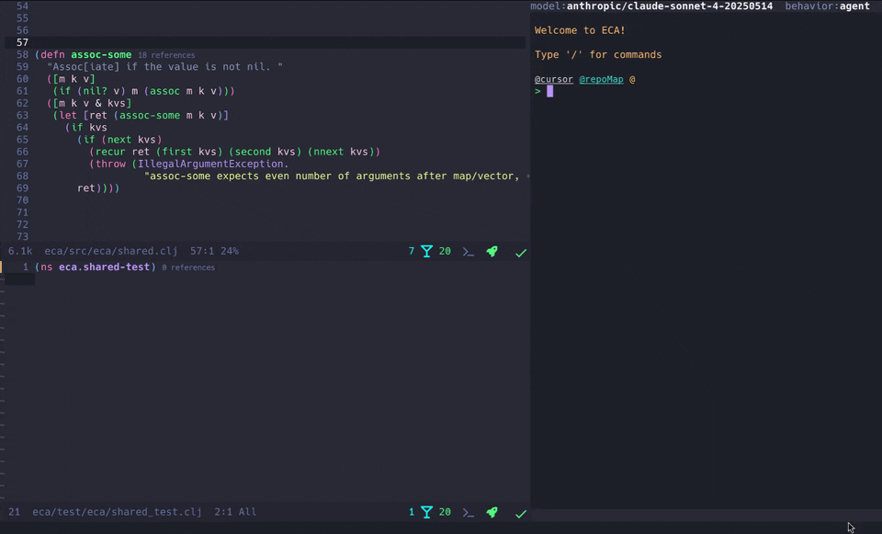Click the terminal prompt icon in shared_test.clj modeline

(468, 512)
